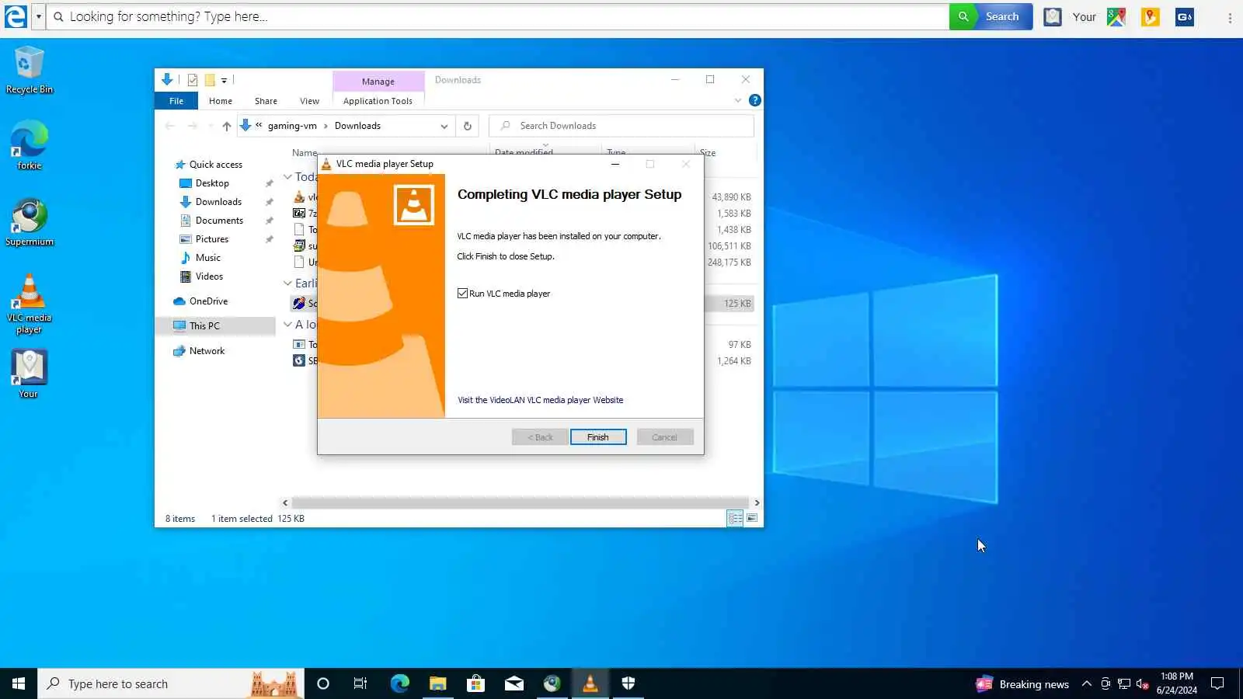The image size is (1243, 699).
Task: Show hidden system tray icons
Action: click(1087, 684)
